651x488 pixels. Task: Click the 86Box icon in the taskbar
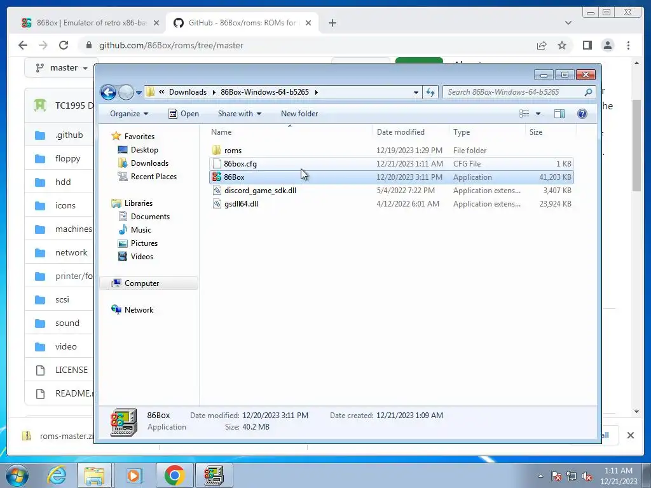coord(214,475)
